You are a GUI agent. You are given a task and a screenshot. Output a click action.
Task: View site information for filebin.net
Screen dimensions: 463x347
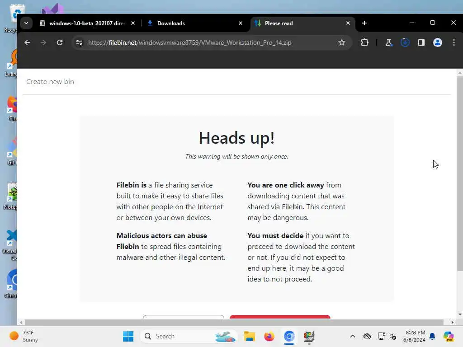pos(79,42)
